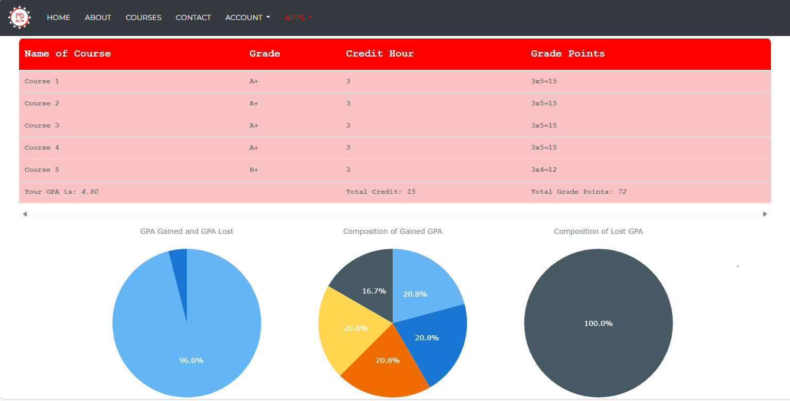
Task: Open the HOME navigation link
Action: (x=59, y=17)
